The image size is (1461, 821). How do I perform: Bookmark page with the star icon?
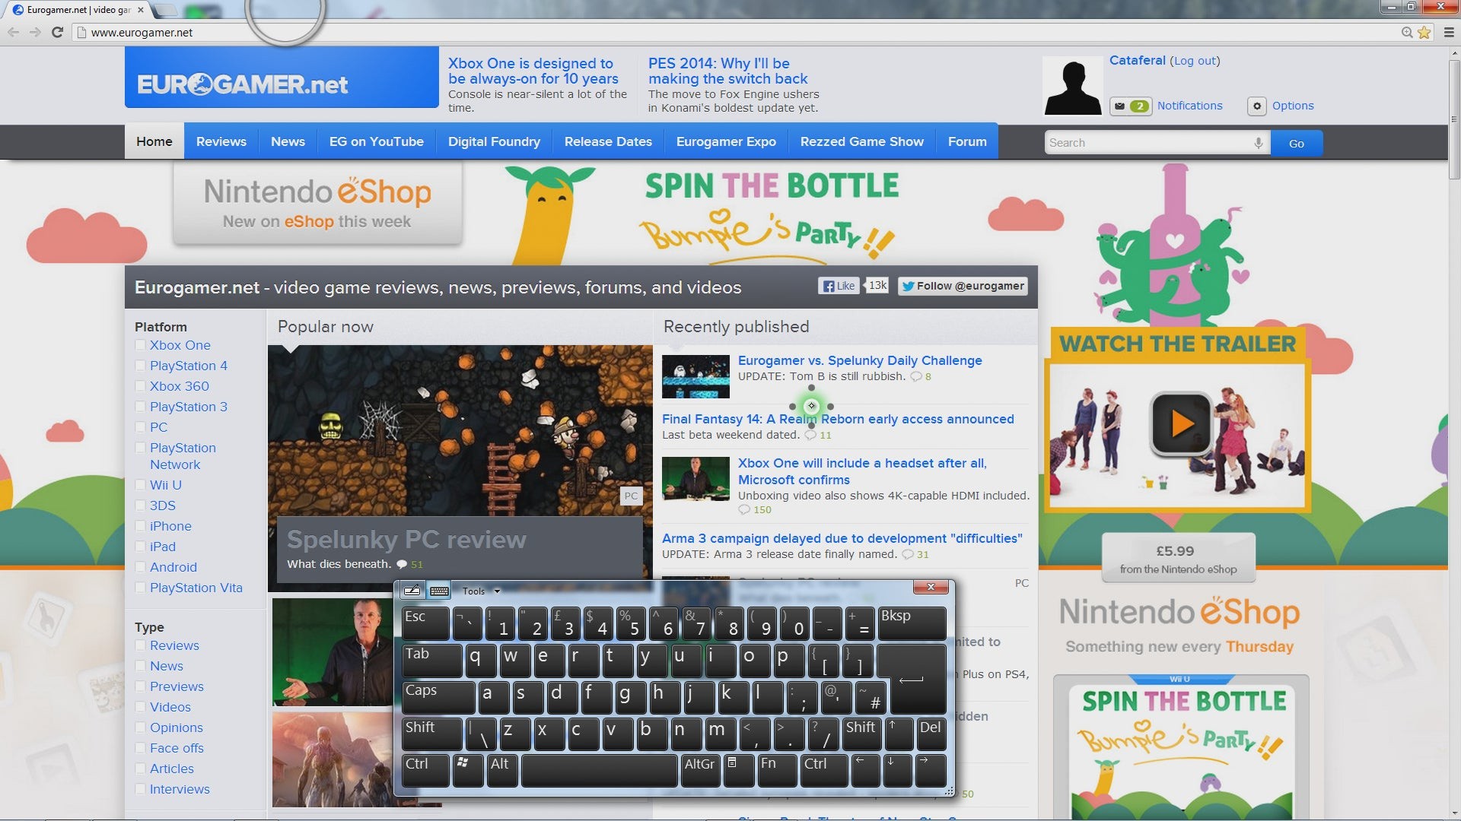coord(1424,32)
